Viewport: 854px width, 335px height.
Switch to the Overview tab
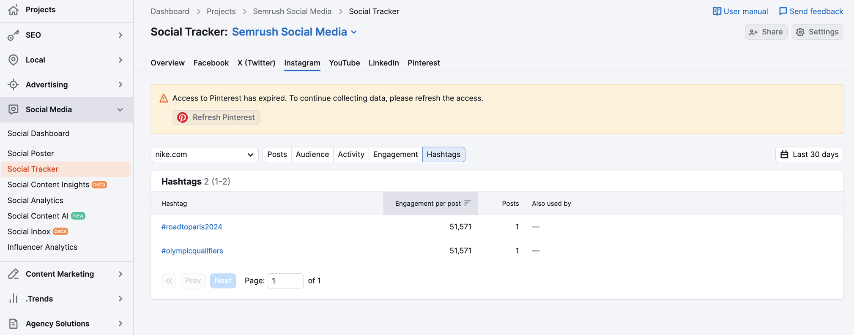click(168, 63)
